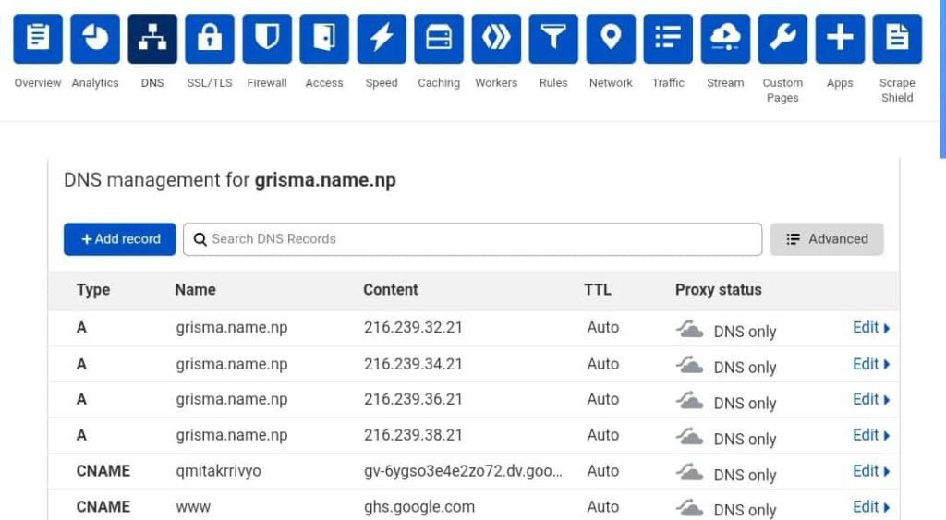Select the www name cell

[x=193, y=507]
